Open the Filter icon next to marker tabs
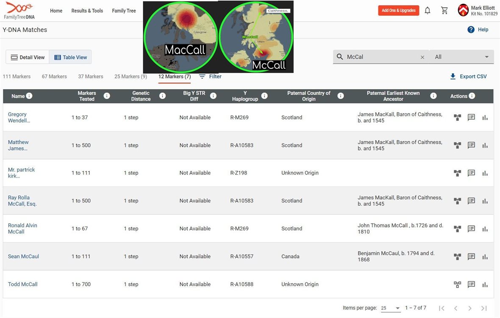 pos(203,77)
